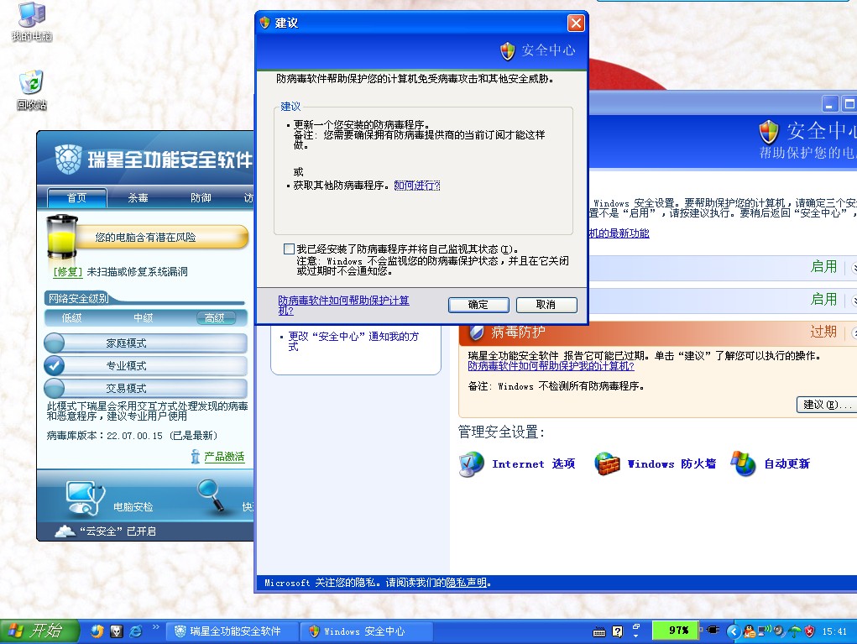Image resolution: width=857 pixels, height=644 pixels.
Task: Click the 产品激活 info figure icon
Action: point(196,457)
